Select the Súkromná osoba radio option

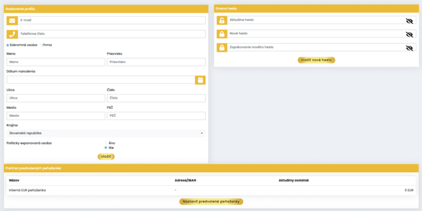8,45
